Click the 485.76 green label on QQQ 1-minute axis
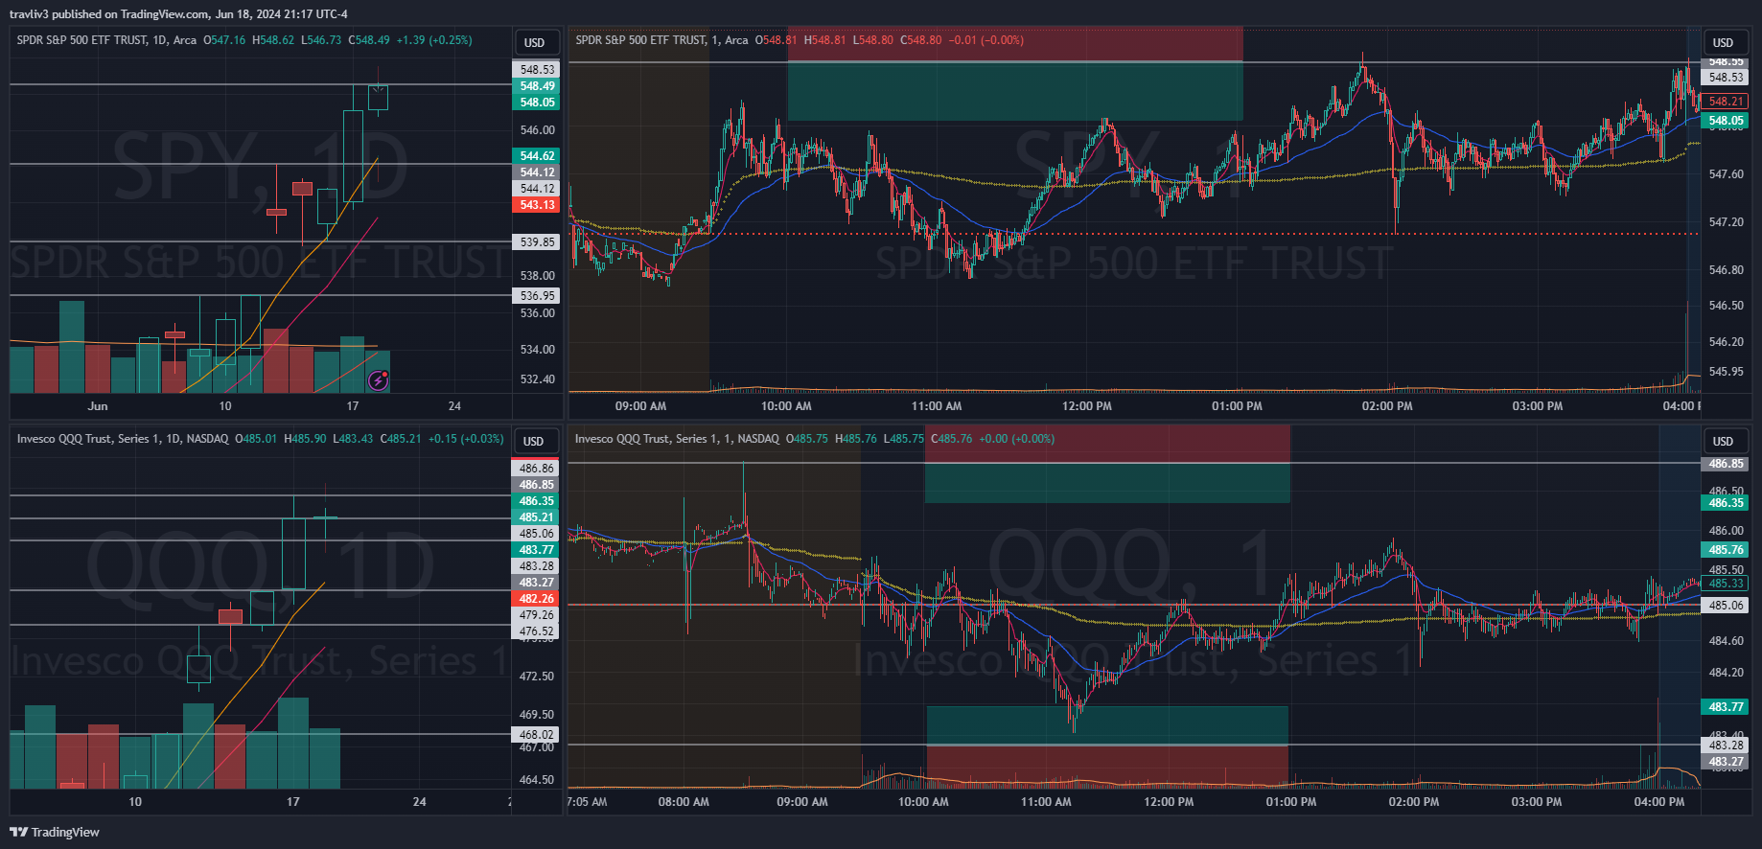 (1726, 550)
